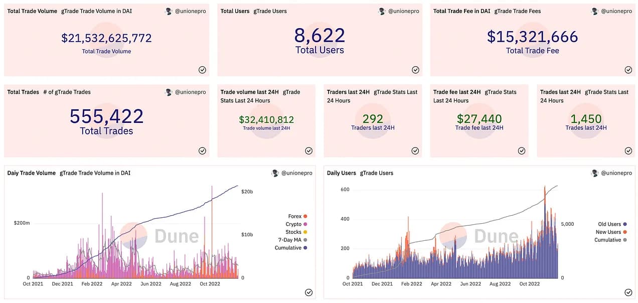Image resolution: width=638 pixels, height=303 pixels.
Task: Click unionepro avatar on Total Trades card
Action: coord(169,92)
